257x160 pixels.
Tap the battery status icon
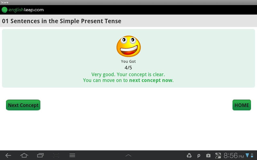pyautogui.click(x=252, y=155)
